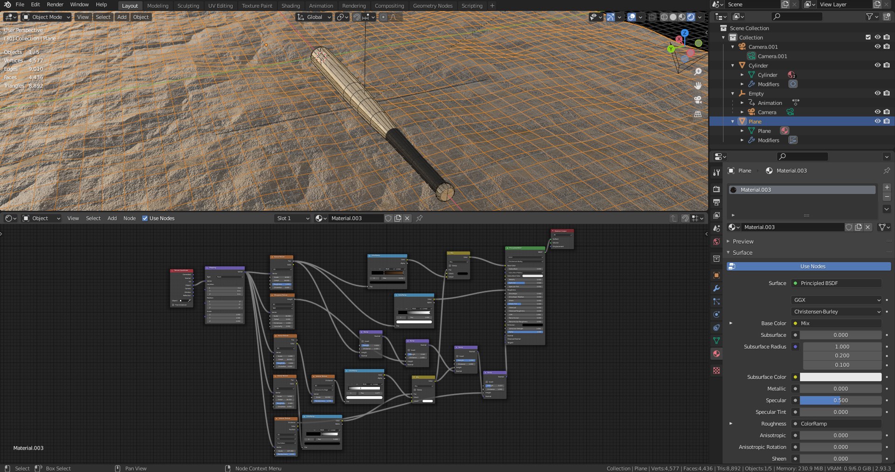This screenshot has width=895, height=472.
Task: Open the Object Constraints properties tab
Action: point(716,327)
